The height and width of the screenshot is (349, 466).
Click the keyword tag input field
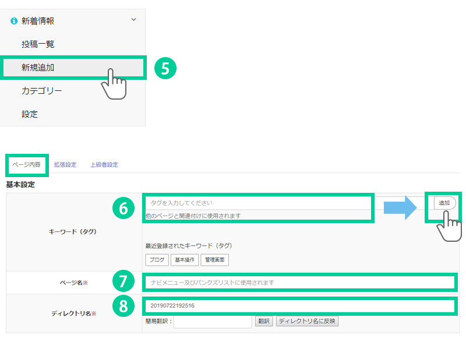[x=257, y=203]
